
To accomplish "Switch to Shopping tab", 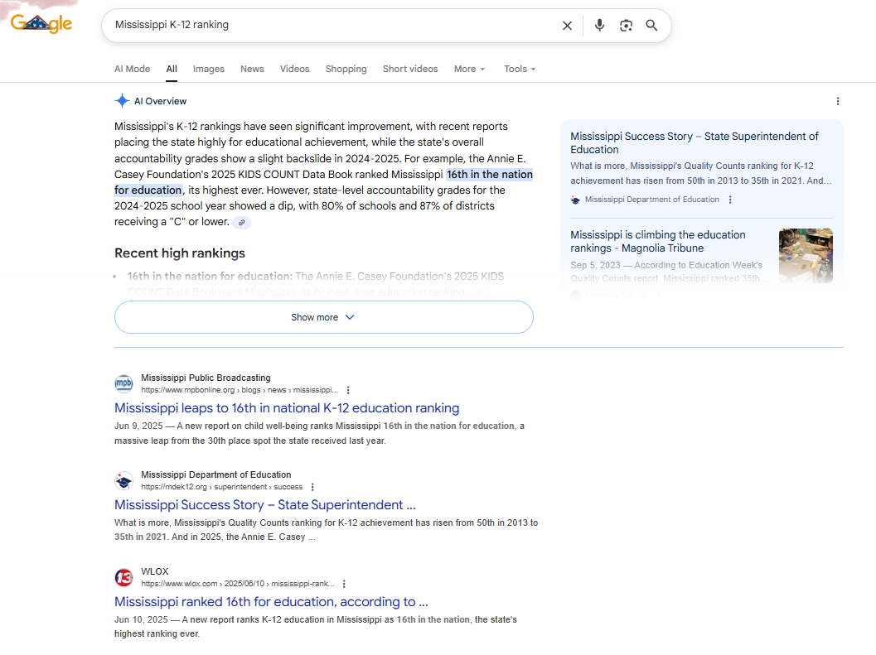I will tap(346, 69).
